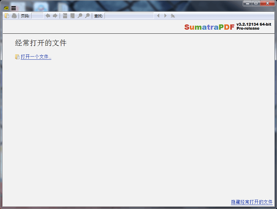Image resolution: width=277 pixels, height=209 pixels.
Task: Go to previous page using left arrow
Action: (x=48, y=16)
